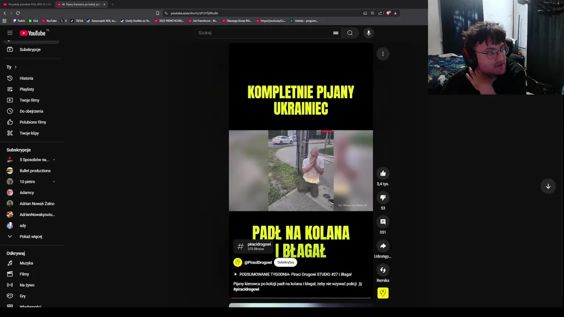Open a new browser tab
564x317 pixels.
click(112, 4)
